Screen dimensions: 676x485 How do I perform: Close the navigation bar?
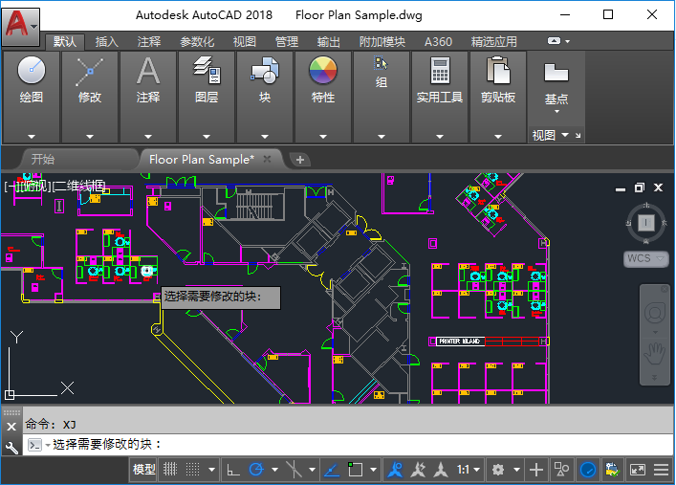point(665,290)
